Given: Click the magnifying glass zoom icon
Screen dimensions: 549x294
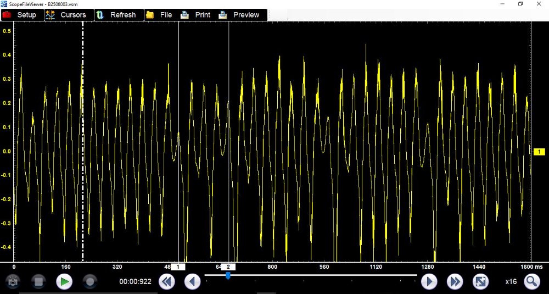Looking at the screenshot, I should (531, 282).
